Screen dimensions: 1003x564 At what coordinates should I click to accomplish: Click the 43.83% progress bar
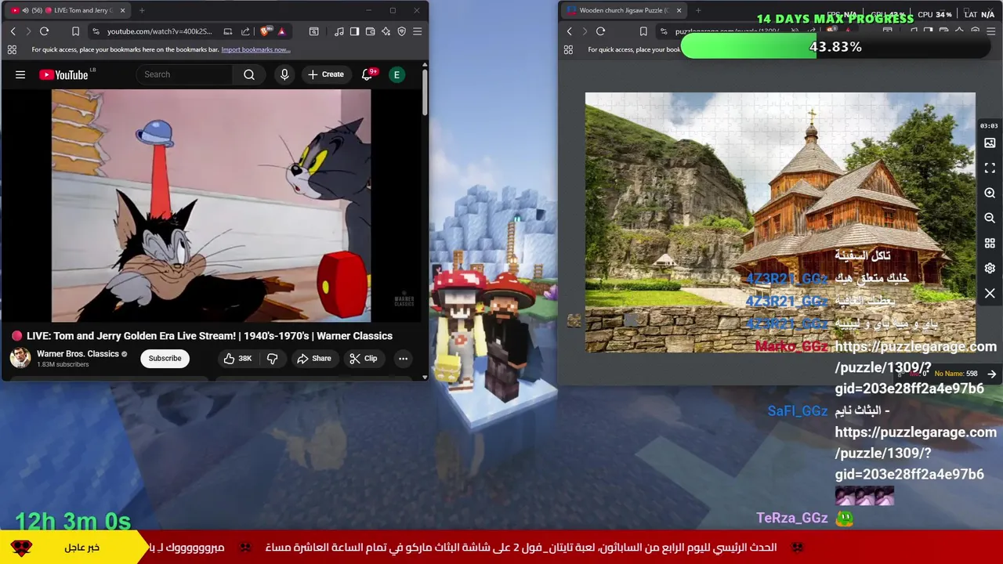pyautogui.click(x=835, y=47)
